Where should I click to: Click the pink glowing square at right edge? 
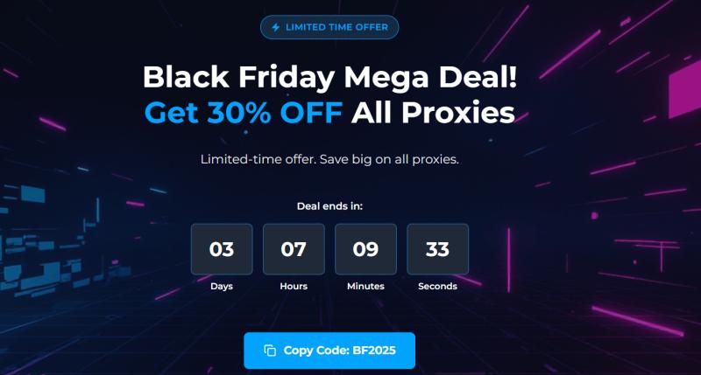684,92
